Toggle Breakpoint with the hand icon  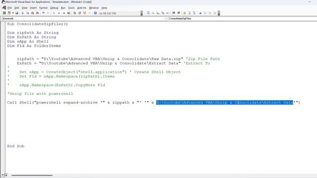[184, 13]
